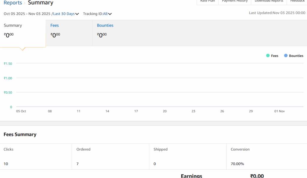Click Download Reports button
This screenshot has width=307, height=178.
269,1
